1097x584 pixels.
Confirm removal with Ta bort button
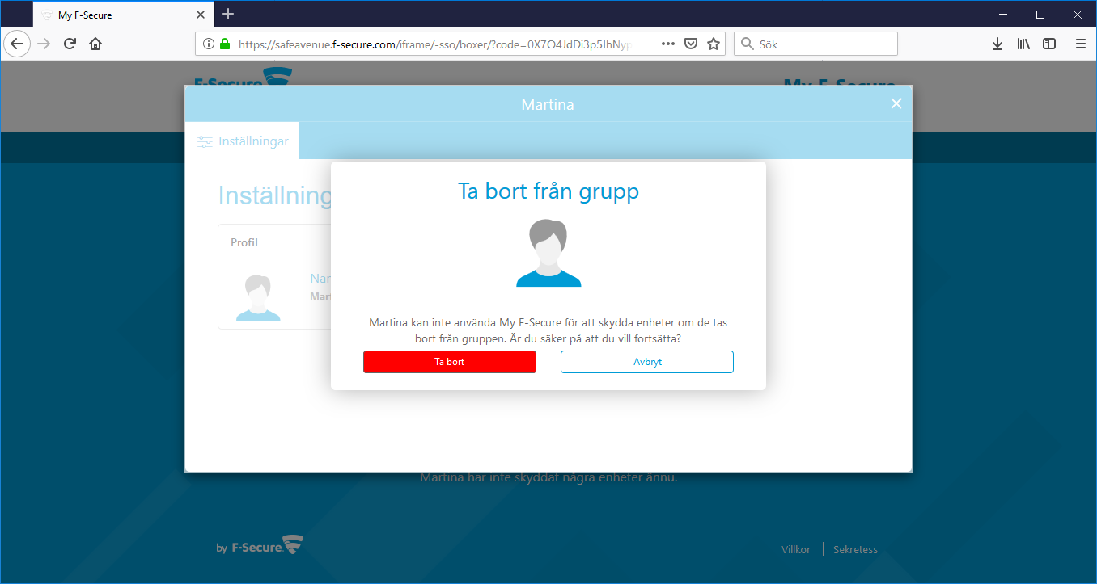point(450,362)
